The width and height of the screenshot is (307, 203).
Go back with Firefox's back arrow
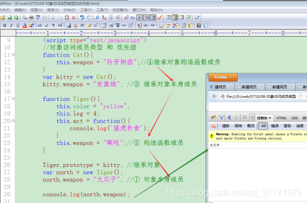click(x=214, y=97)
